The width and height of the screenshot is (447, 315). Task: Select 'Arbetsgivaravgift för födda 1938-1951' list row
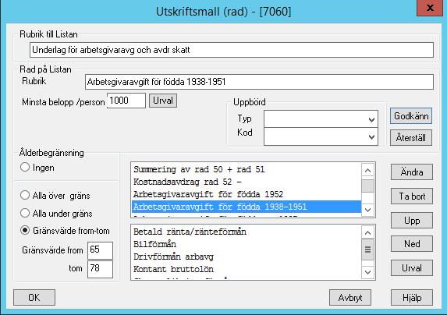point(247,207)
